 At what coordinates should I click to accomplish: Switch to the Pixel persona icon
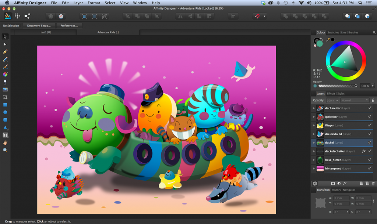(x=17, y=16)
